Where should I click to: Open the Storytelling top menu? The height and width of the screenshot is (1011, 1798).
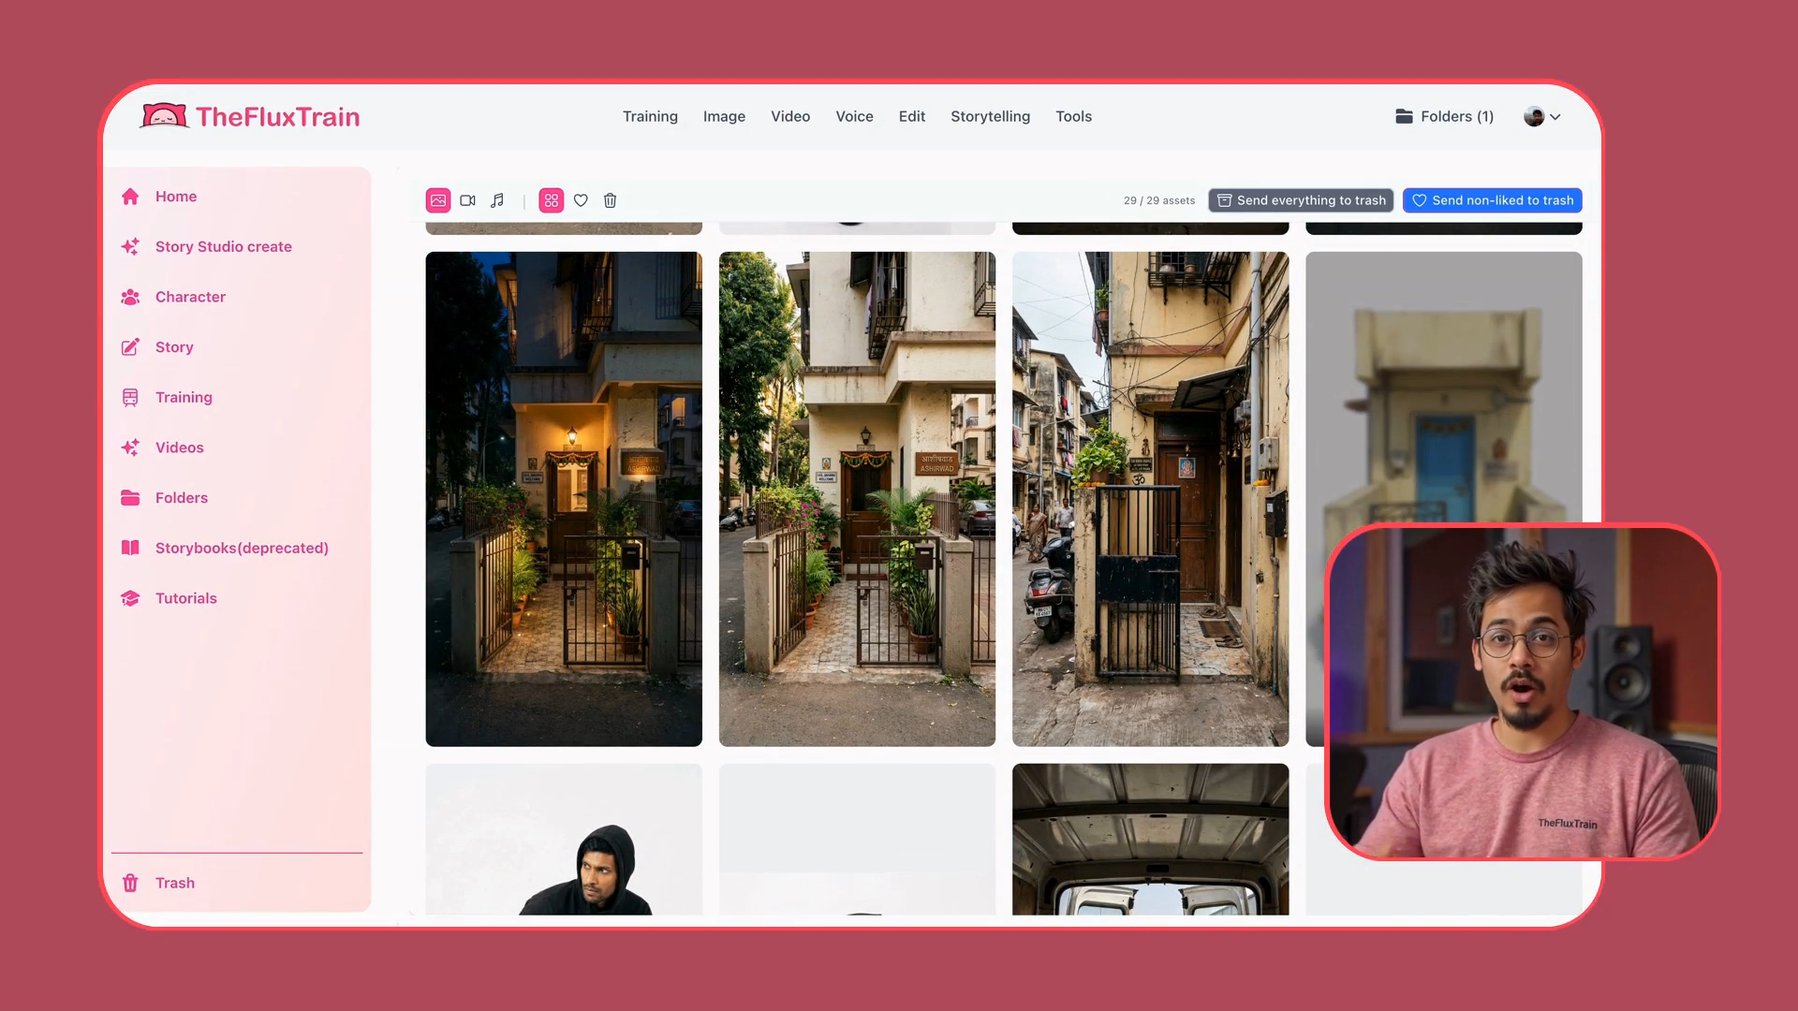[990, 117]
